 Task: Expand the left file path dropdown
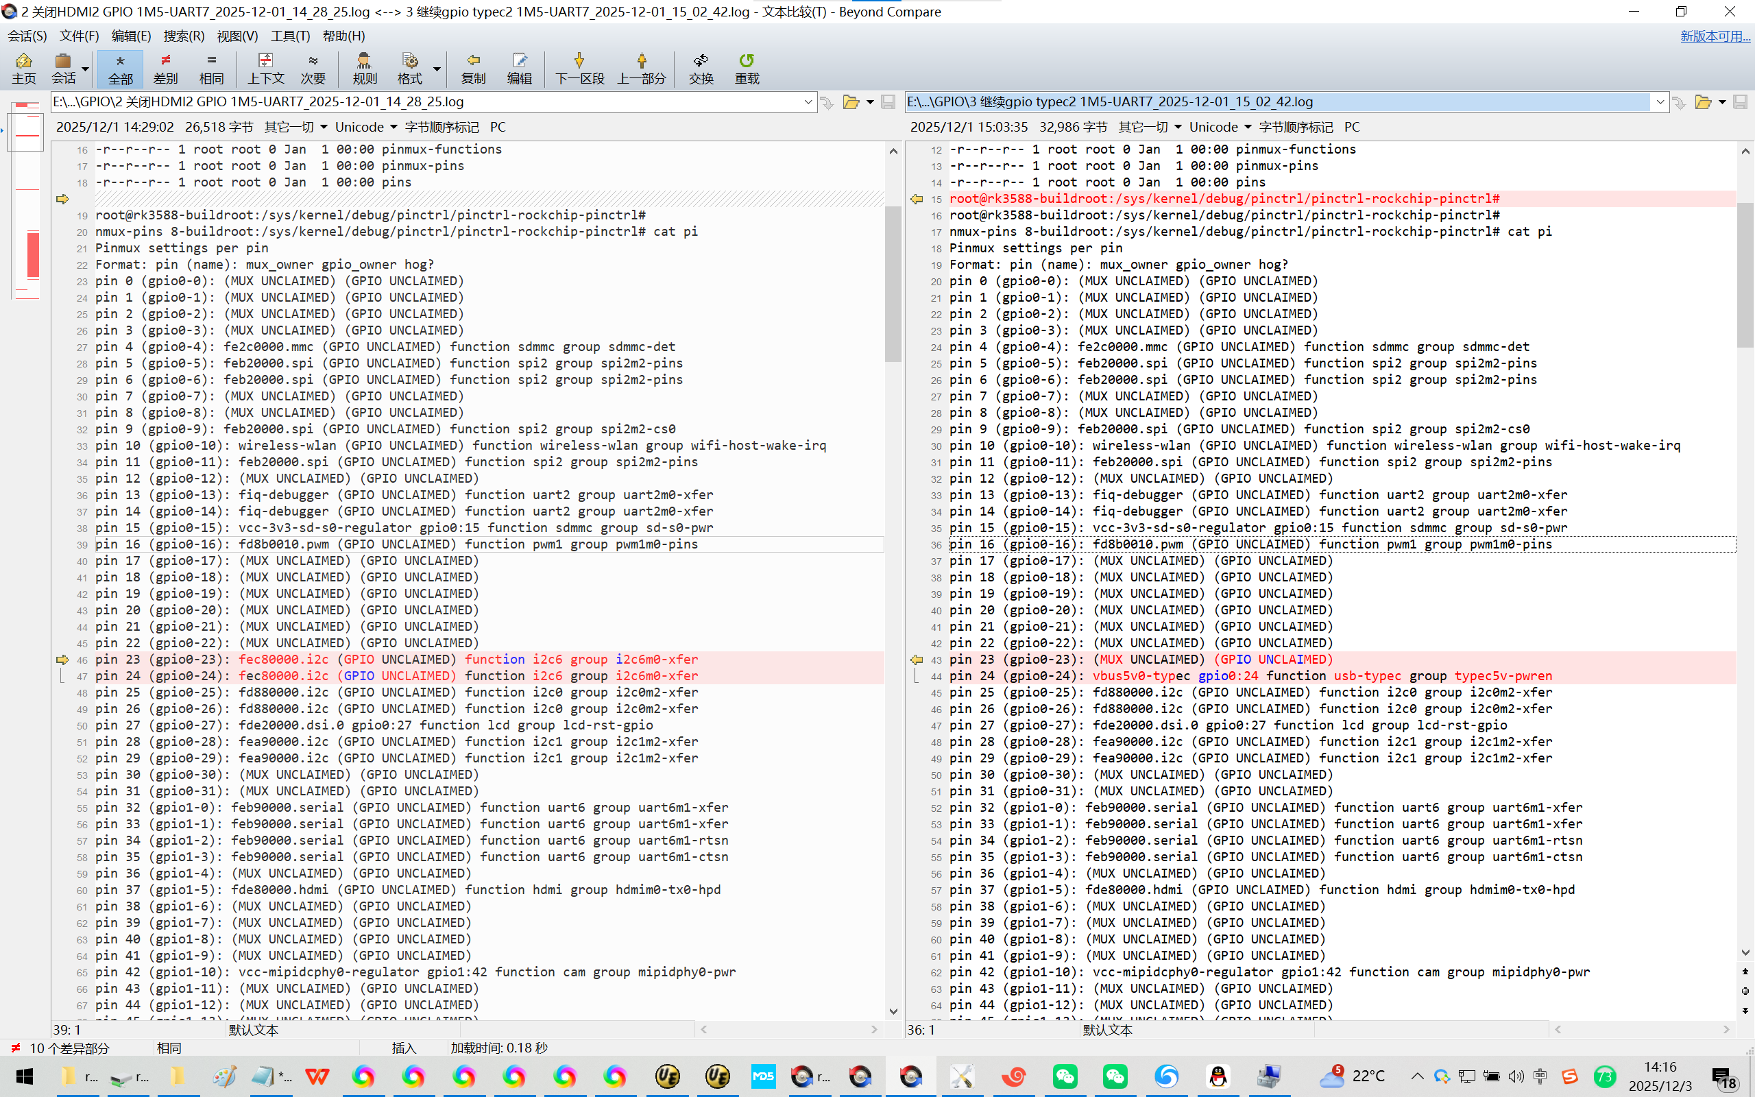808,102
